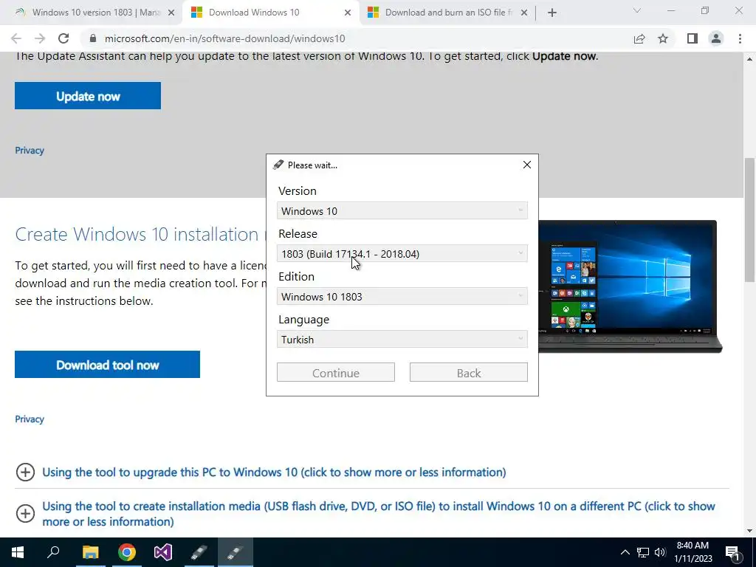The height and width of the screenshot is (567, 756).
Task: Switch to 'Download and burn an ISO file' tab
Action: [447, 13]
